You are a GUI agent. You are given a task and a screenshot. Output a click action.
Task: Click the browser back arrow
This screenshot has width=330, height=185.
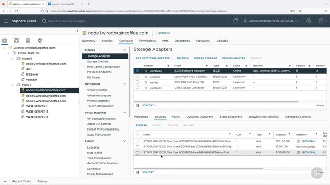click(x=4, y=11)
